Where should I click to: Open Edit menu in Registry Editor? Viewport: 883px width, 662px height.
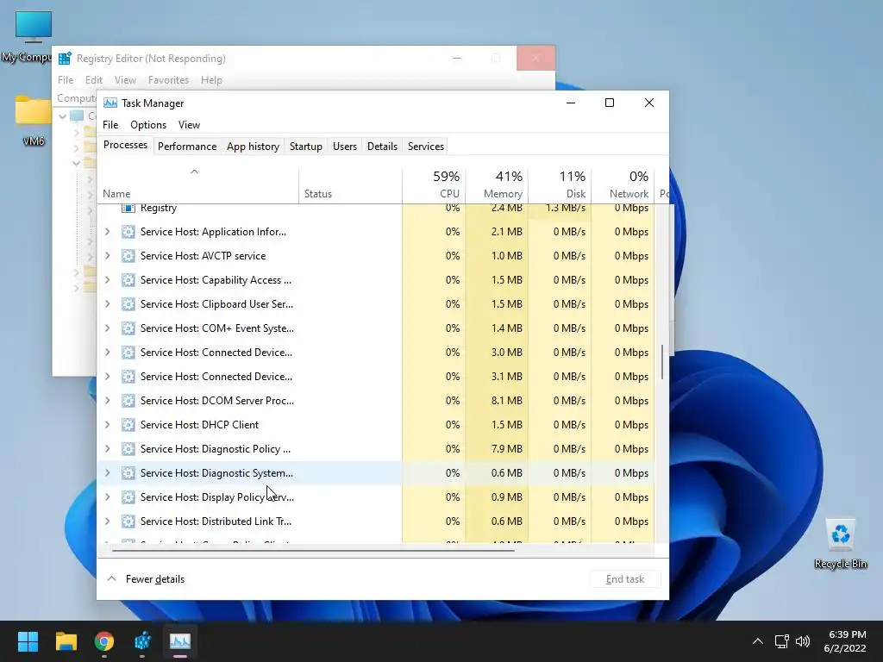click(x=93, y=80)
